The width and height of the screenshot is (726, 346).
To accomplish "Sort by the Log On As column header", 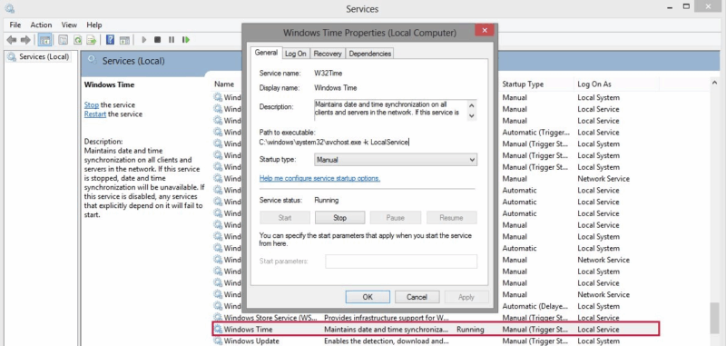I will [594, 84].
